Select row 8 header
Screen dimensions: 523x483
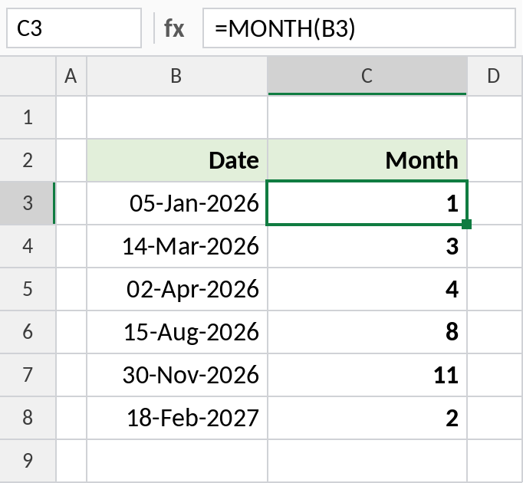click(28, 418)
